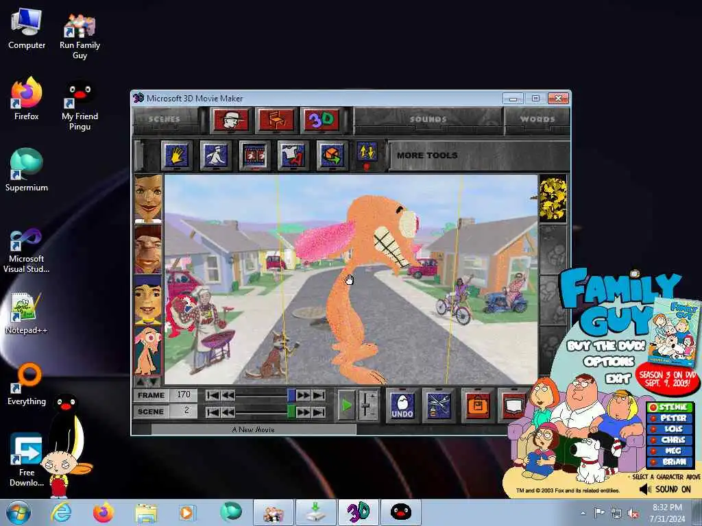Select the yellow hand Actor positioning tool
Image resolution: width=702 pixels, height=526 pixels.
tap(177, 155)
